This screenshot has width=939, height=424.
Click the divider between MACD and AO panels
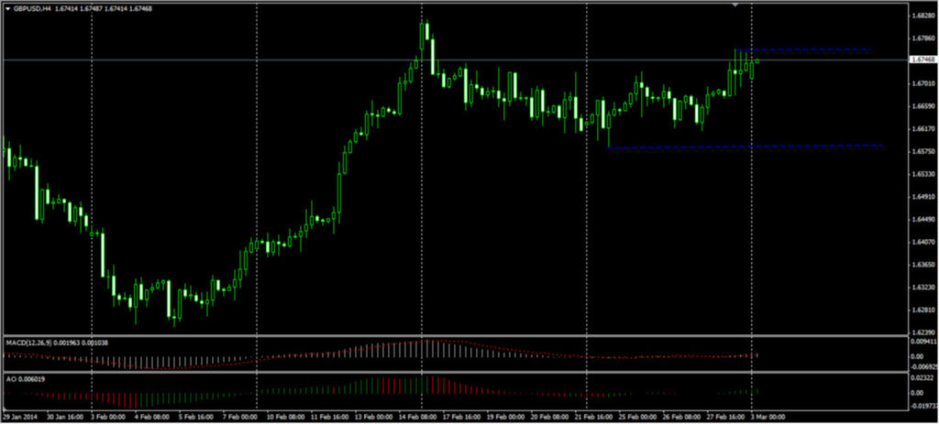point(458,371)
